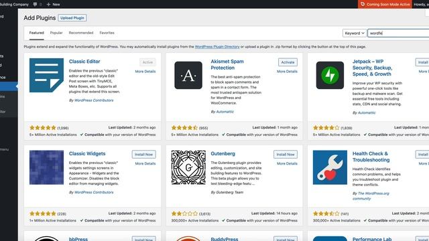The height and width of the screenshot is (241, 429).
Task: Click the Classic Editor five-star rating
Action: [x=43, y=128]
